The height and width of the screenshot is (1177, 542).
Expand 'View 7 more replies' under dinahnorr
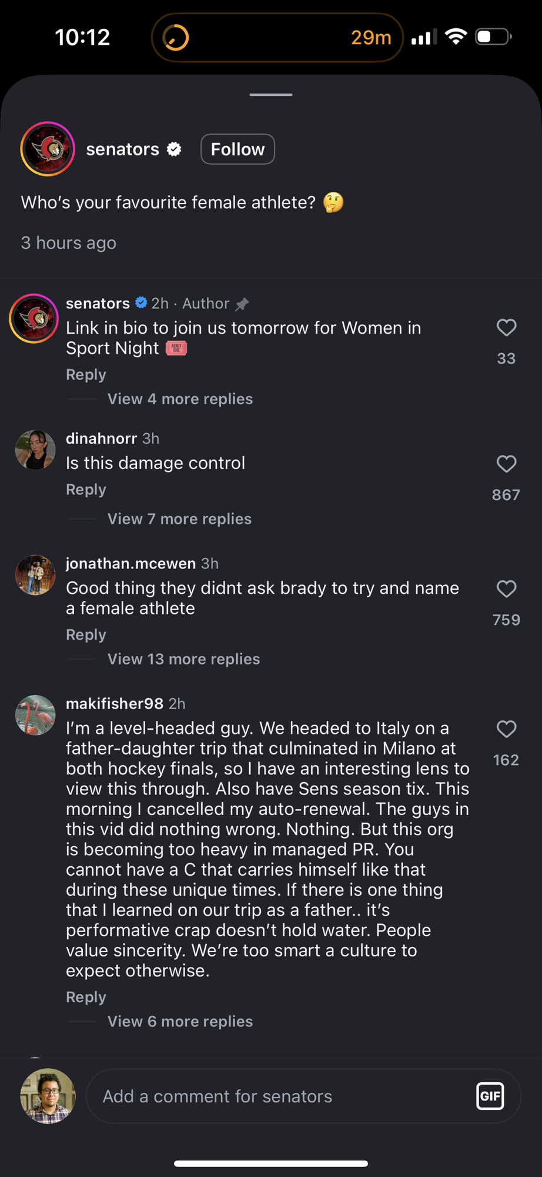coord(179,519)
